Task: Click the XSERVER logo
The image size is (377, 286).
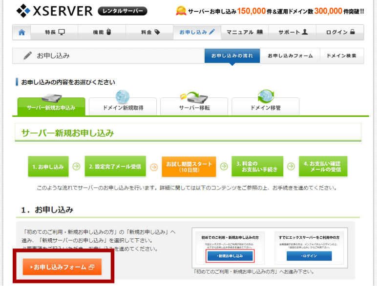Action: click(x=54, y=10)
